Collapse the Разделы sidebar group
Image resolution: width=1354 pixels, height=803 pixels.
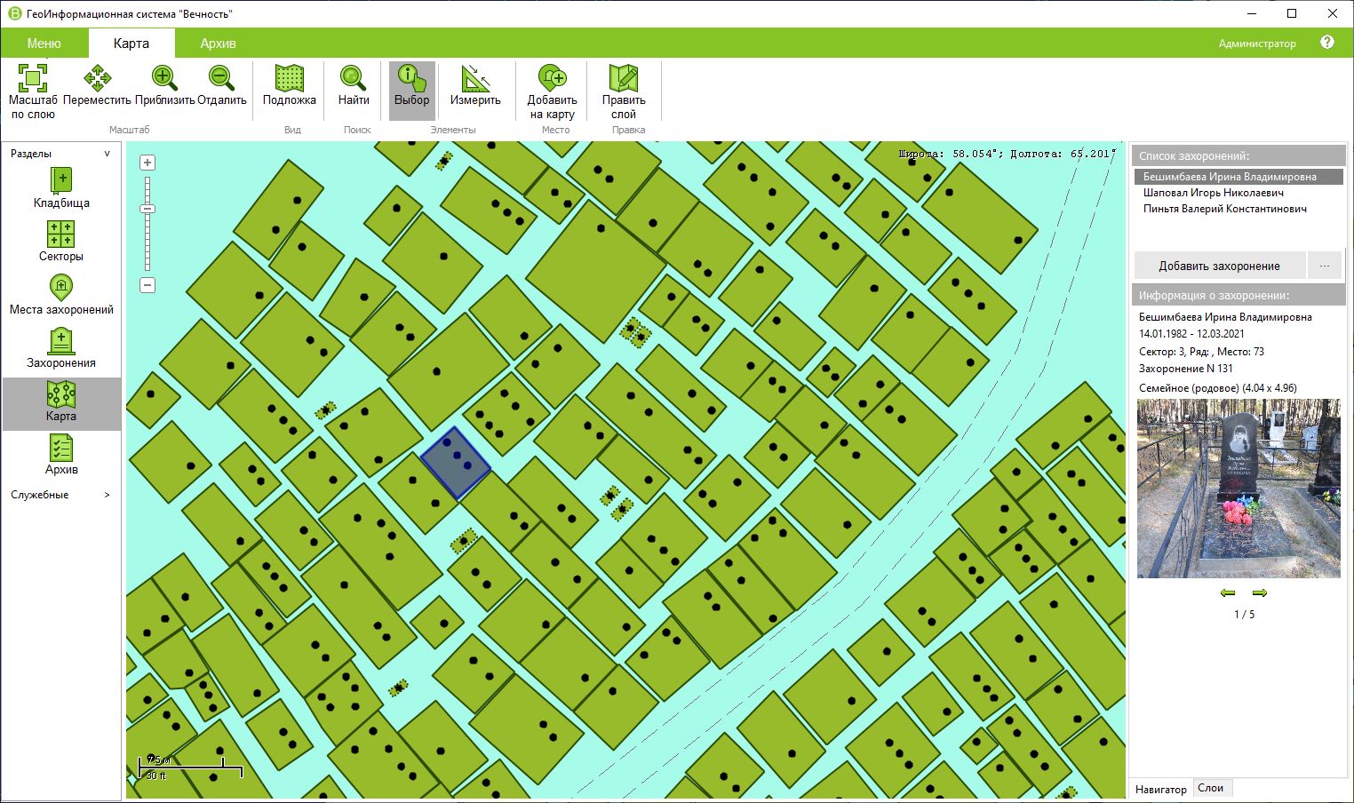click(108, 154)
